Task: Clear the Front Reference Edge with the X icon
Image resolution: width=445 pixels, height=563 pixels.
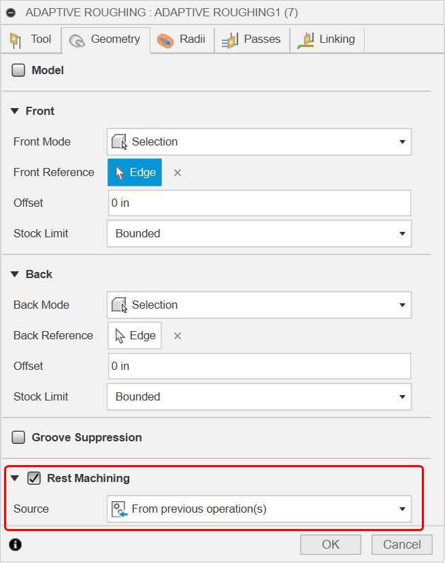Action: coord(177,173)
